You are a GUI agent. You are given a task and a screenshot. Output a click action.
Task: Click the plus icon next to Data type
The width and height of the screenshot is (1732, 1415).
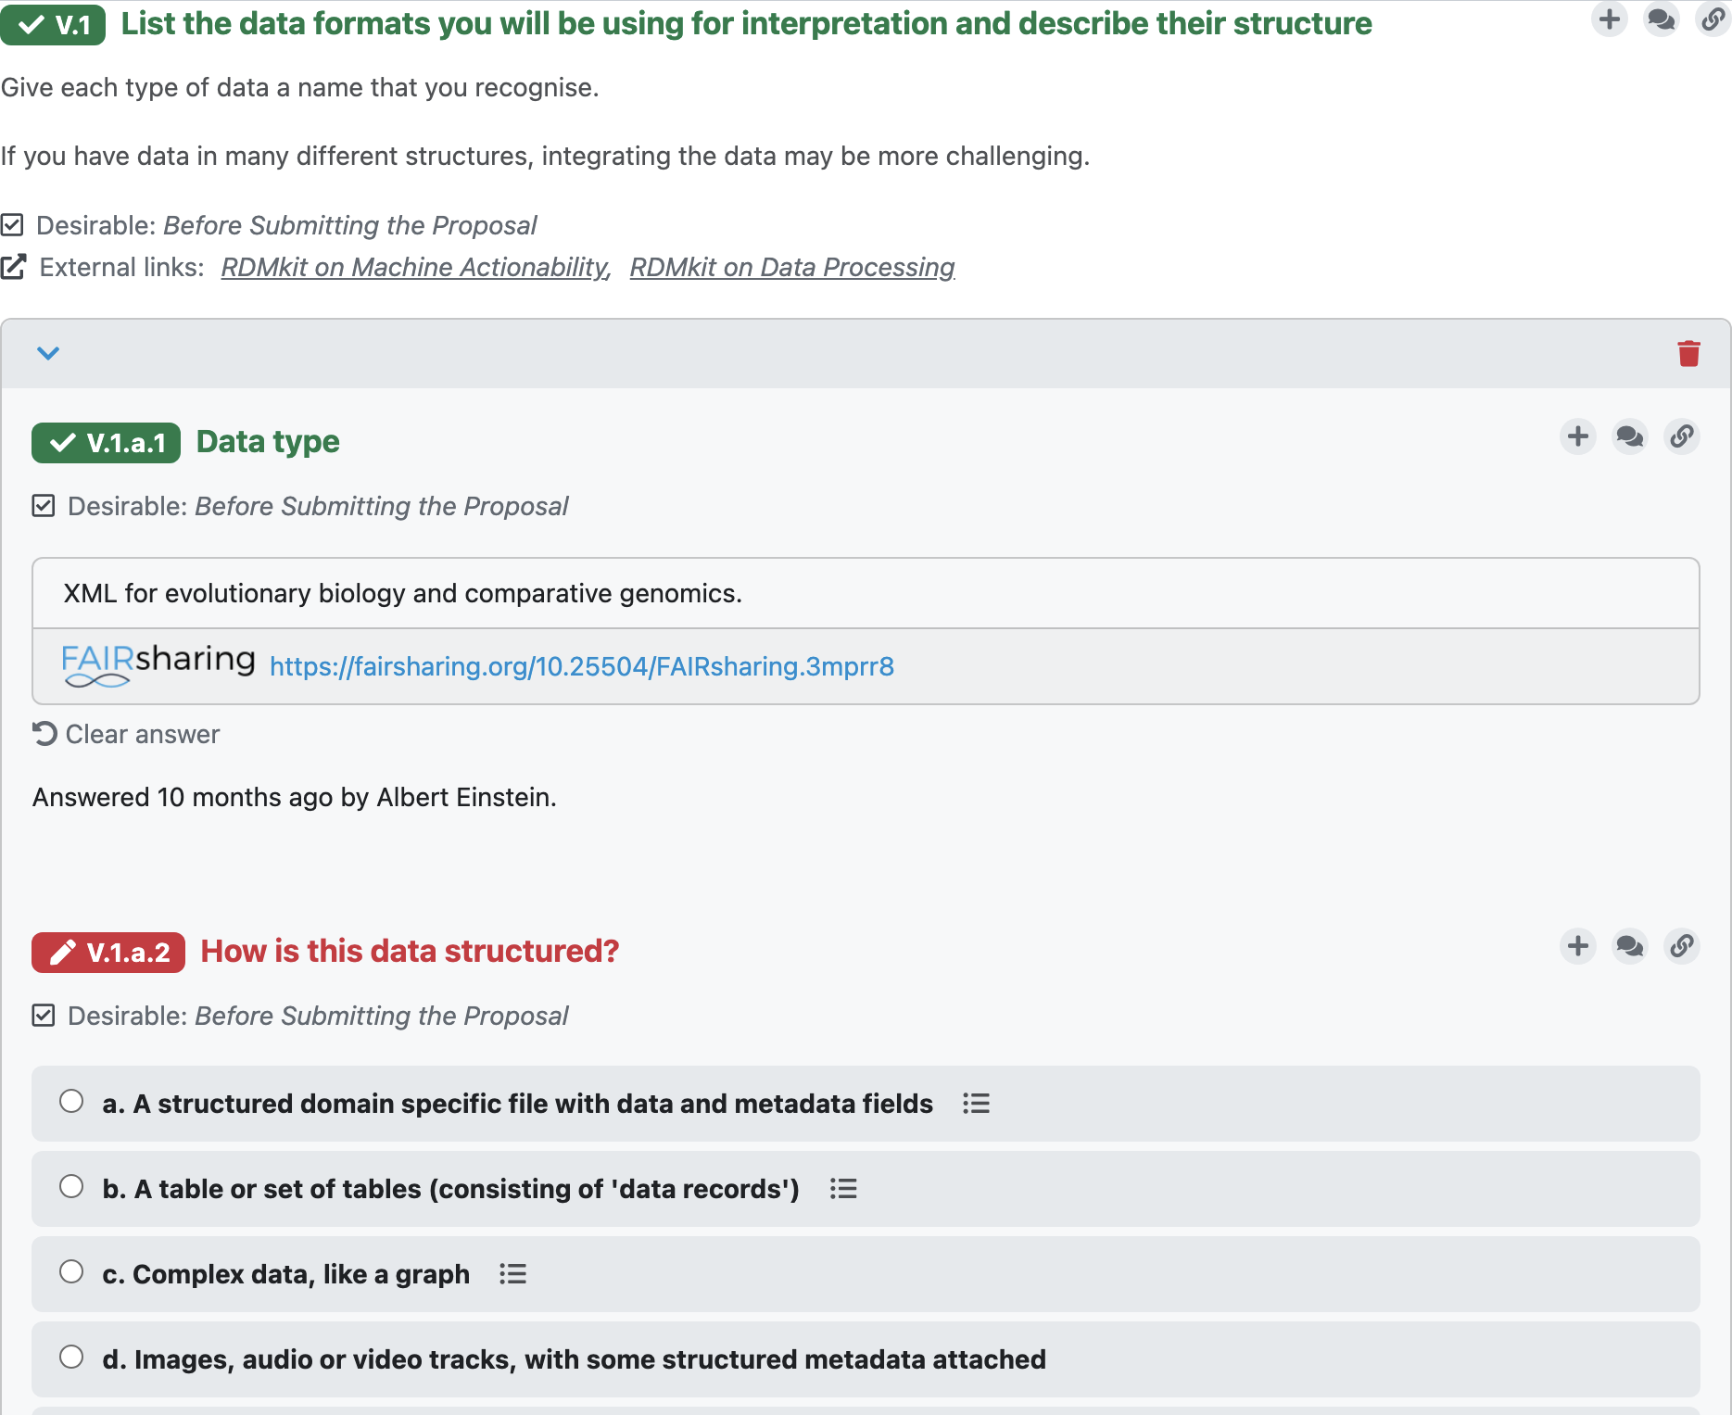(1578, 436)
